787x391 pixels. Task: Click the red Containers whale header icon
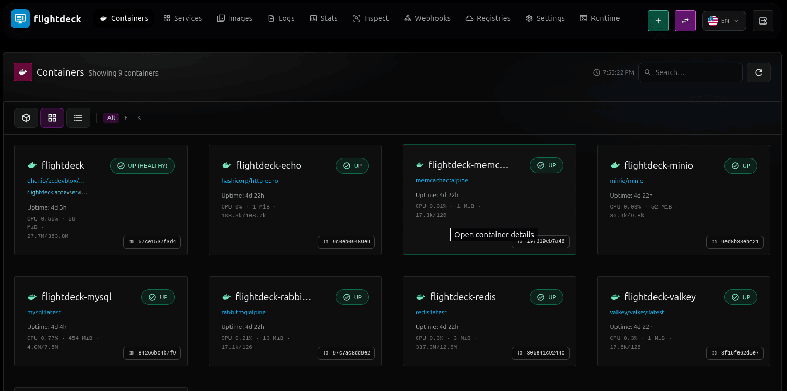pos(23,72)
